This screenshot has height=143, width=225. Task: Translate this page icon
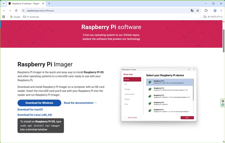click(192, 10)
